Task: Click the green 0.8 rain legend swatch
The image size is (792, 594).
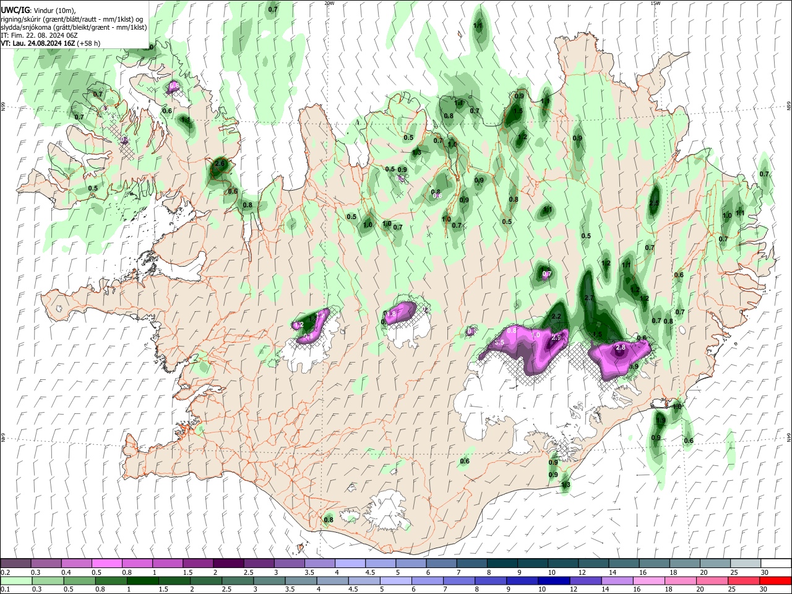Action: (x=110, y=580)
